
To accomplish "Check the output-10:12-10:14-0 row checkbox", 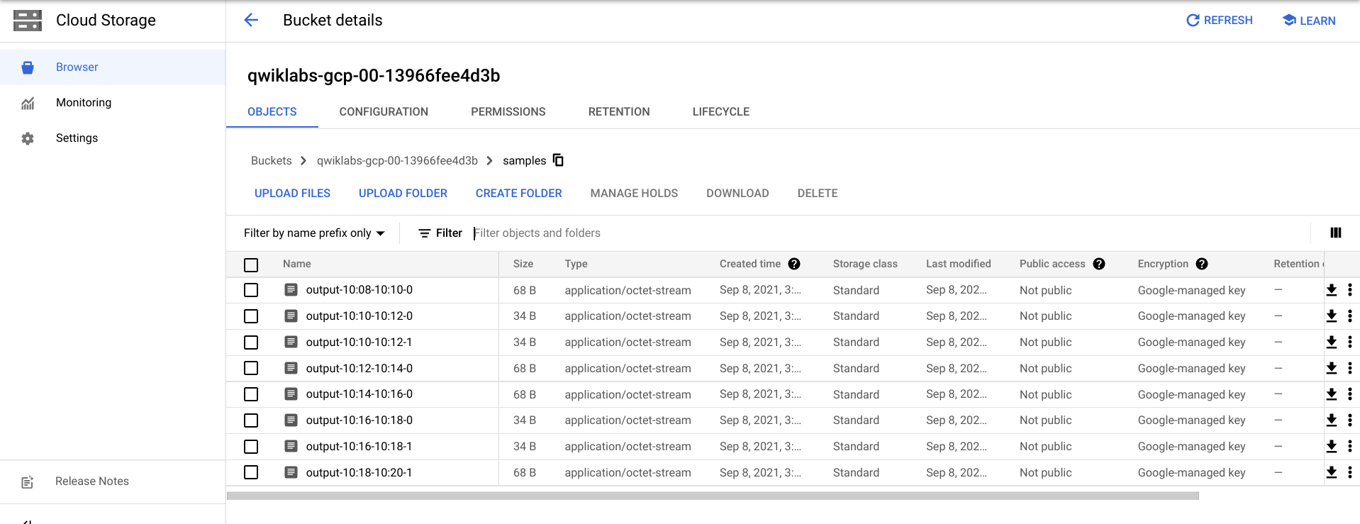I will click(x=251, y=368).
